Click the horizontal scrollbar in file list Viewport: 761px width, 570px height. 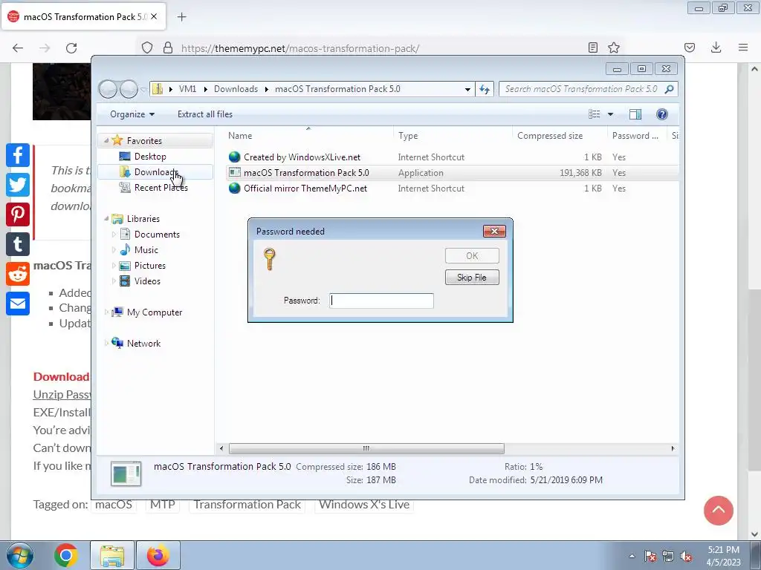pyautogui.click(x=366, y=448)
